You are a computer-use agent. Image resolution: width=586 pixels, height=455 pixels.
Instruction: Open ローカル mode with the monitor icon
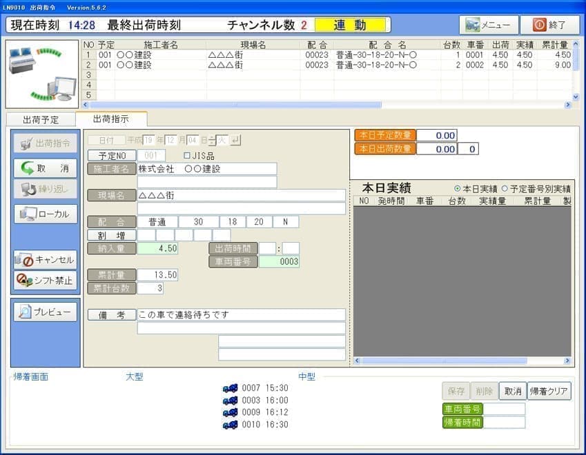point(45,214)
